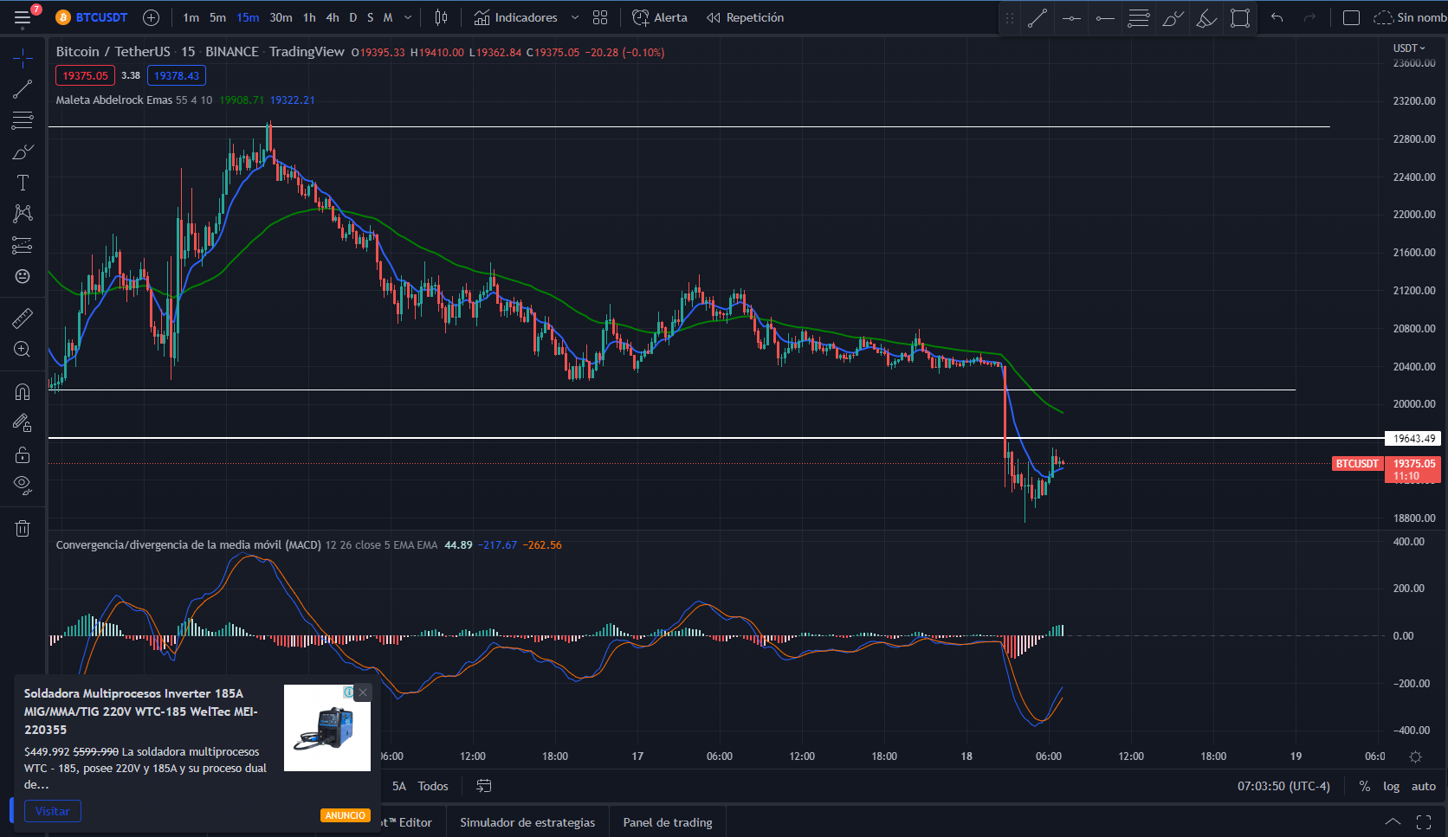Select the 19643.49 horizontal price line
Screen dimensions: 1448x837
click(715, 438)
